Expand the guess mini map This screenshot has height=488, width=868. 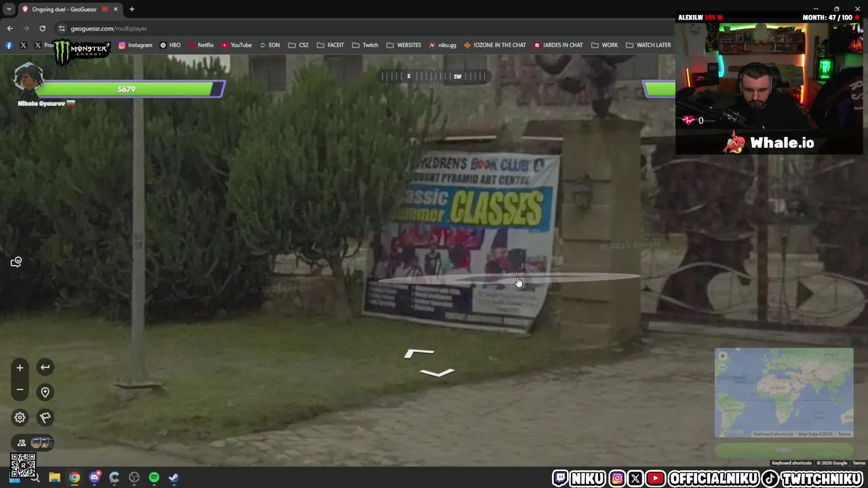(x=784, y=393)
